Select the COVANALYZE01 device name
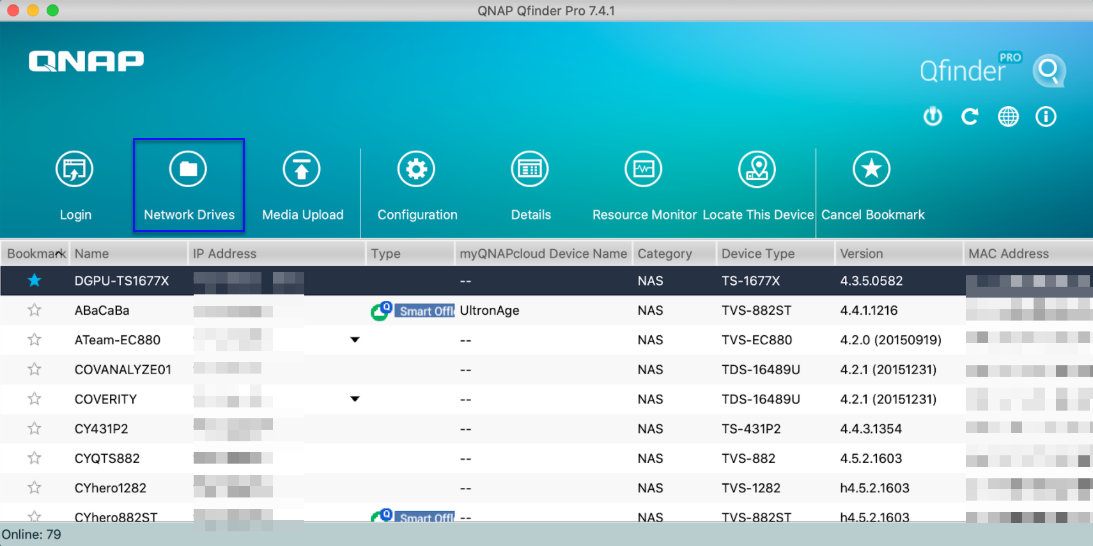This screenshot has height=546, width=1093. (x=123, y=369)
